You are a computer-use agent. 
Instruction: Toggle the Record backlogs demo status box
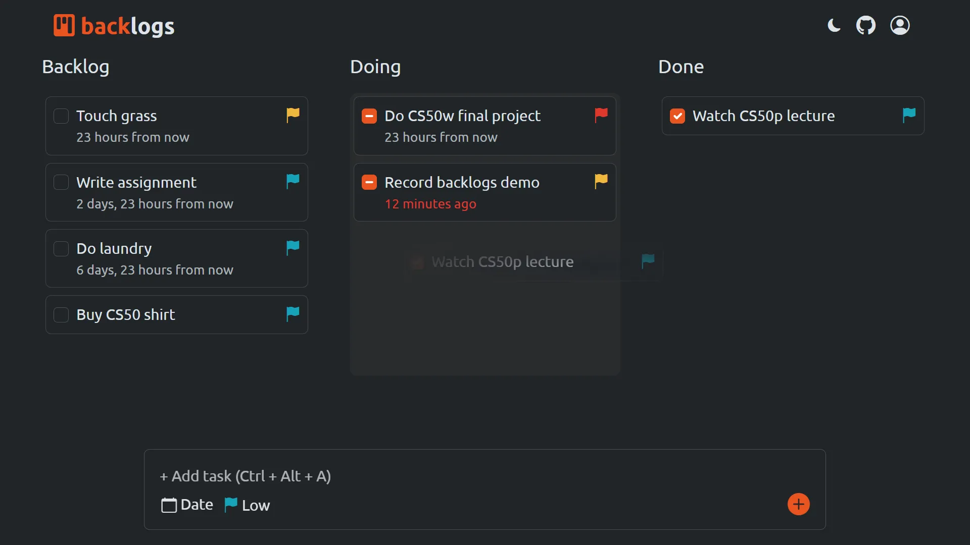(x=369, y=182)
